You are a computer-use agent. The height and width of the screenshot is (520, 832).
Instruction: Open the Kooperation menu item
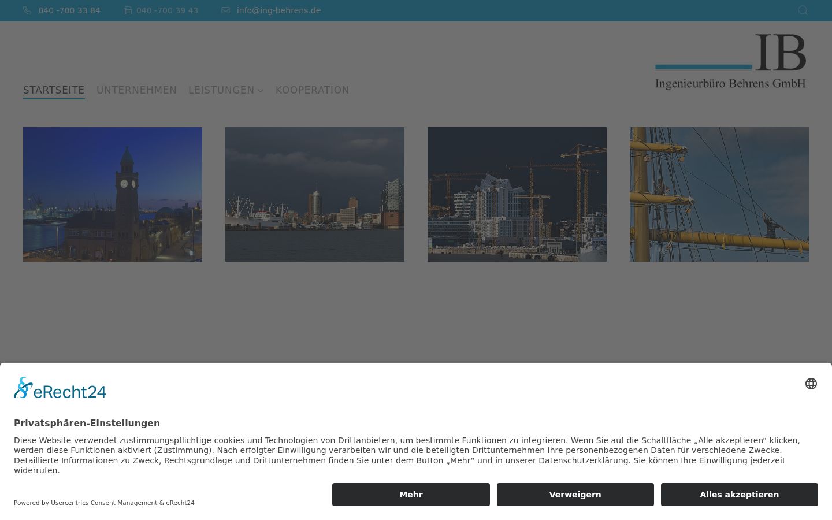312,90
